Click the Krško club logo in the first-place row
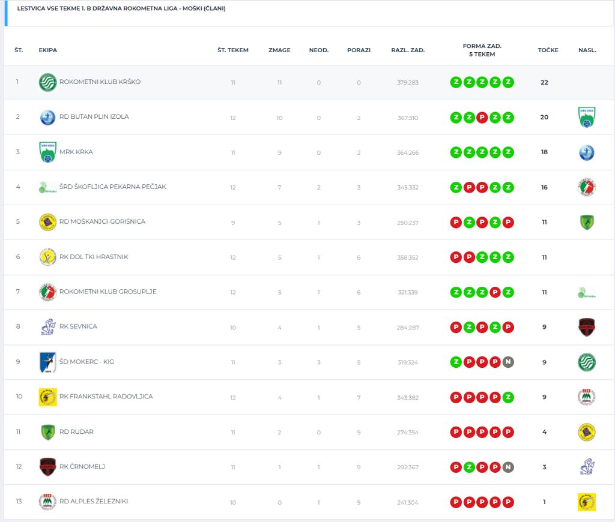This screenshot has height=522, width=615. 47,82
